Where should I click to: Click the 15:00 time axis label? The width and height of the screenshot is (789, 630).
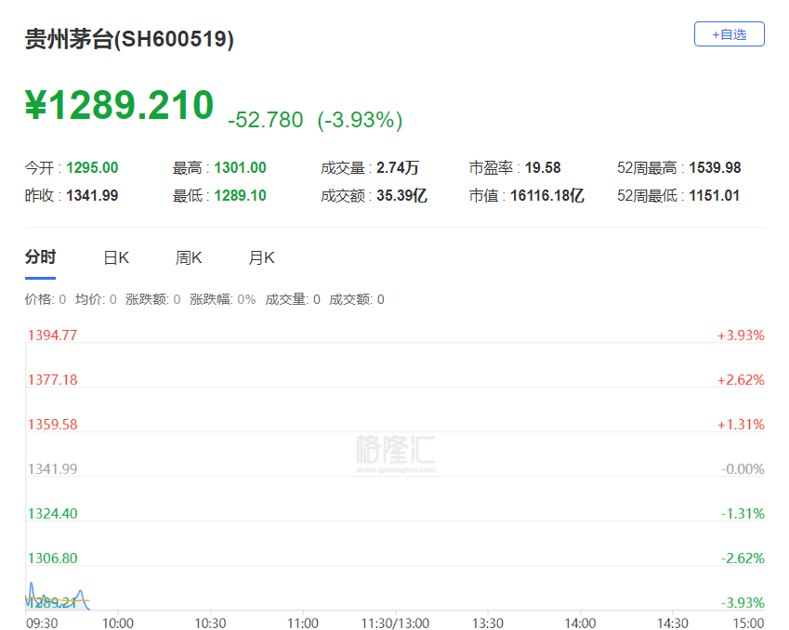[749, 623]
